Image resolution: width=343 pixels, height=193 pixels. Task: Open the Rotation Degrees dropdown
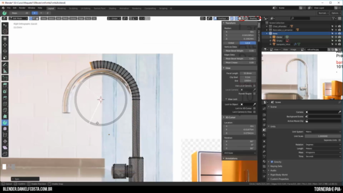[323, 145]
